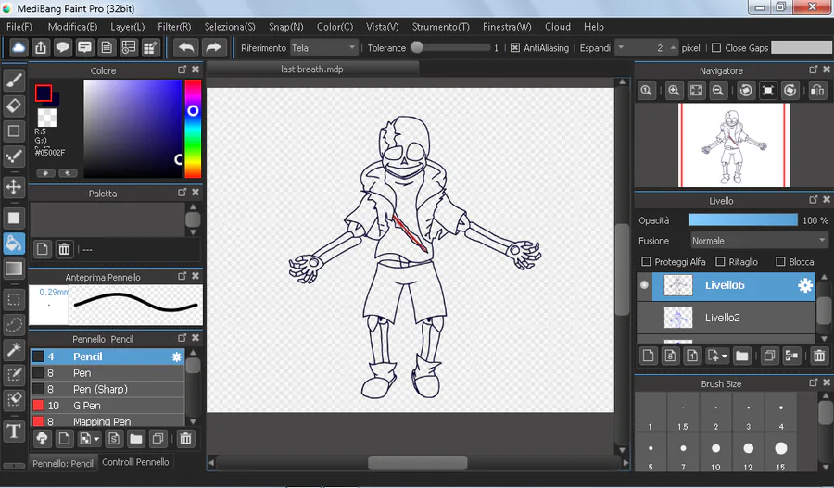This screenshot has height=488, width=834.
Task: Increase the Espandi pixel value
Action: [x=673, y=48]
